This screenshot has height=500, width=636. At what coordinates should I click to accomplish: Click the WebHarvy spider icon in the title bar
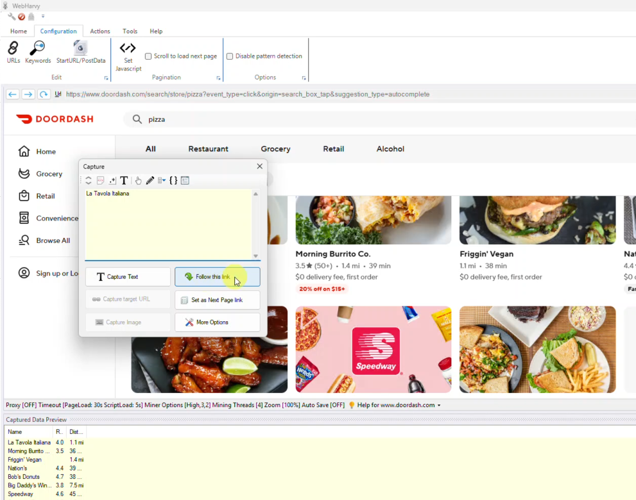click(6, 5)
